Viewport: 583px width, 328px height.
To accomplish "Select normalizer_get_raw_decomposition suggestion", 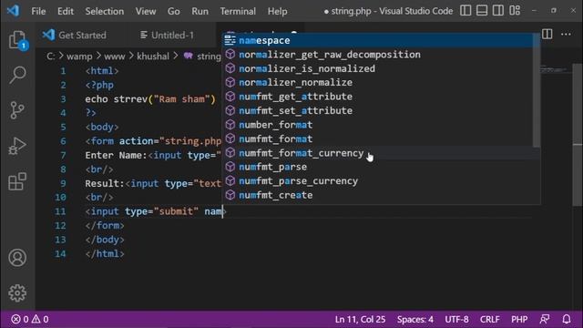I will tap(377, 55).
